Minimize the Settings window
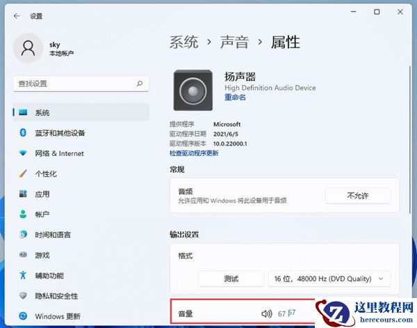The image size is (417, 328). pyautogui.click(x=354, y=12)
